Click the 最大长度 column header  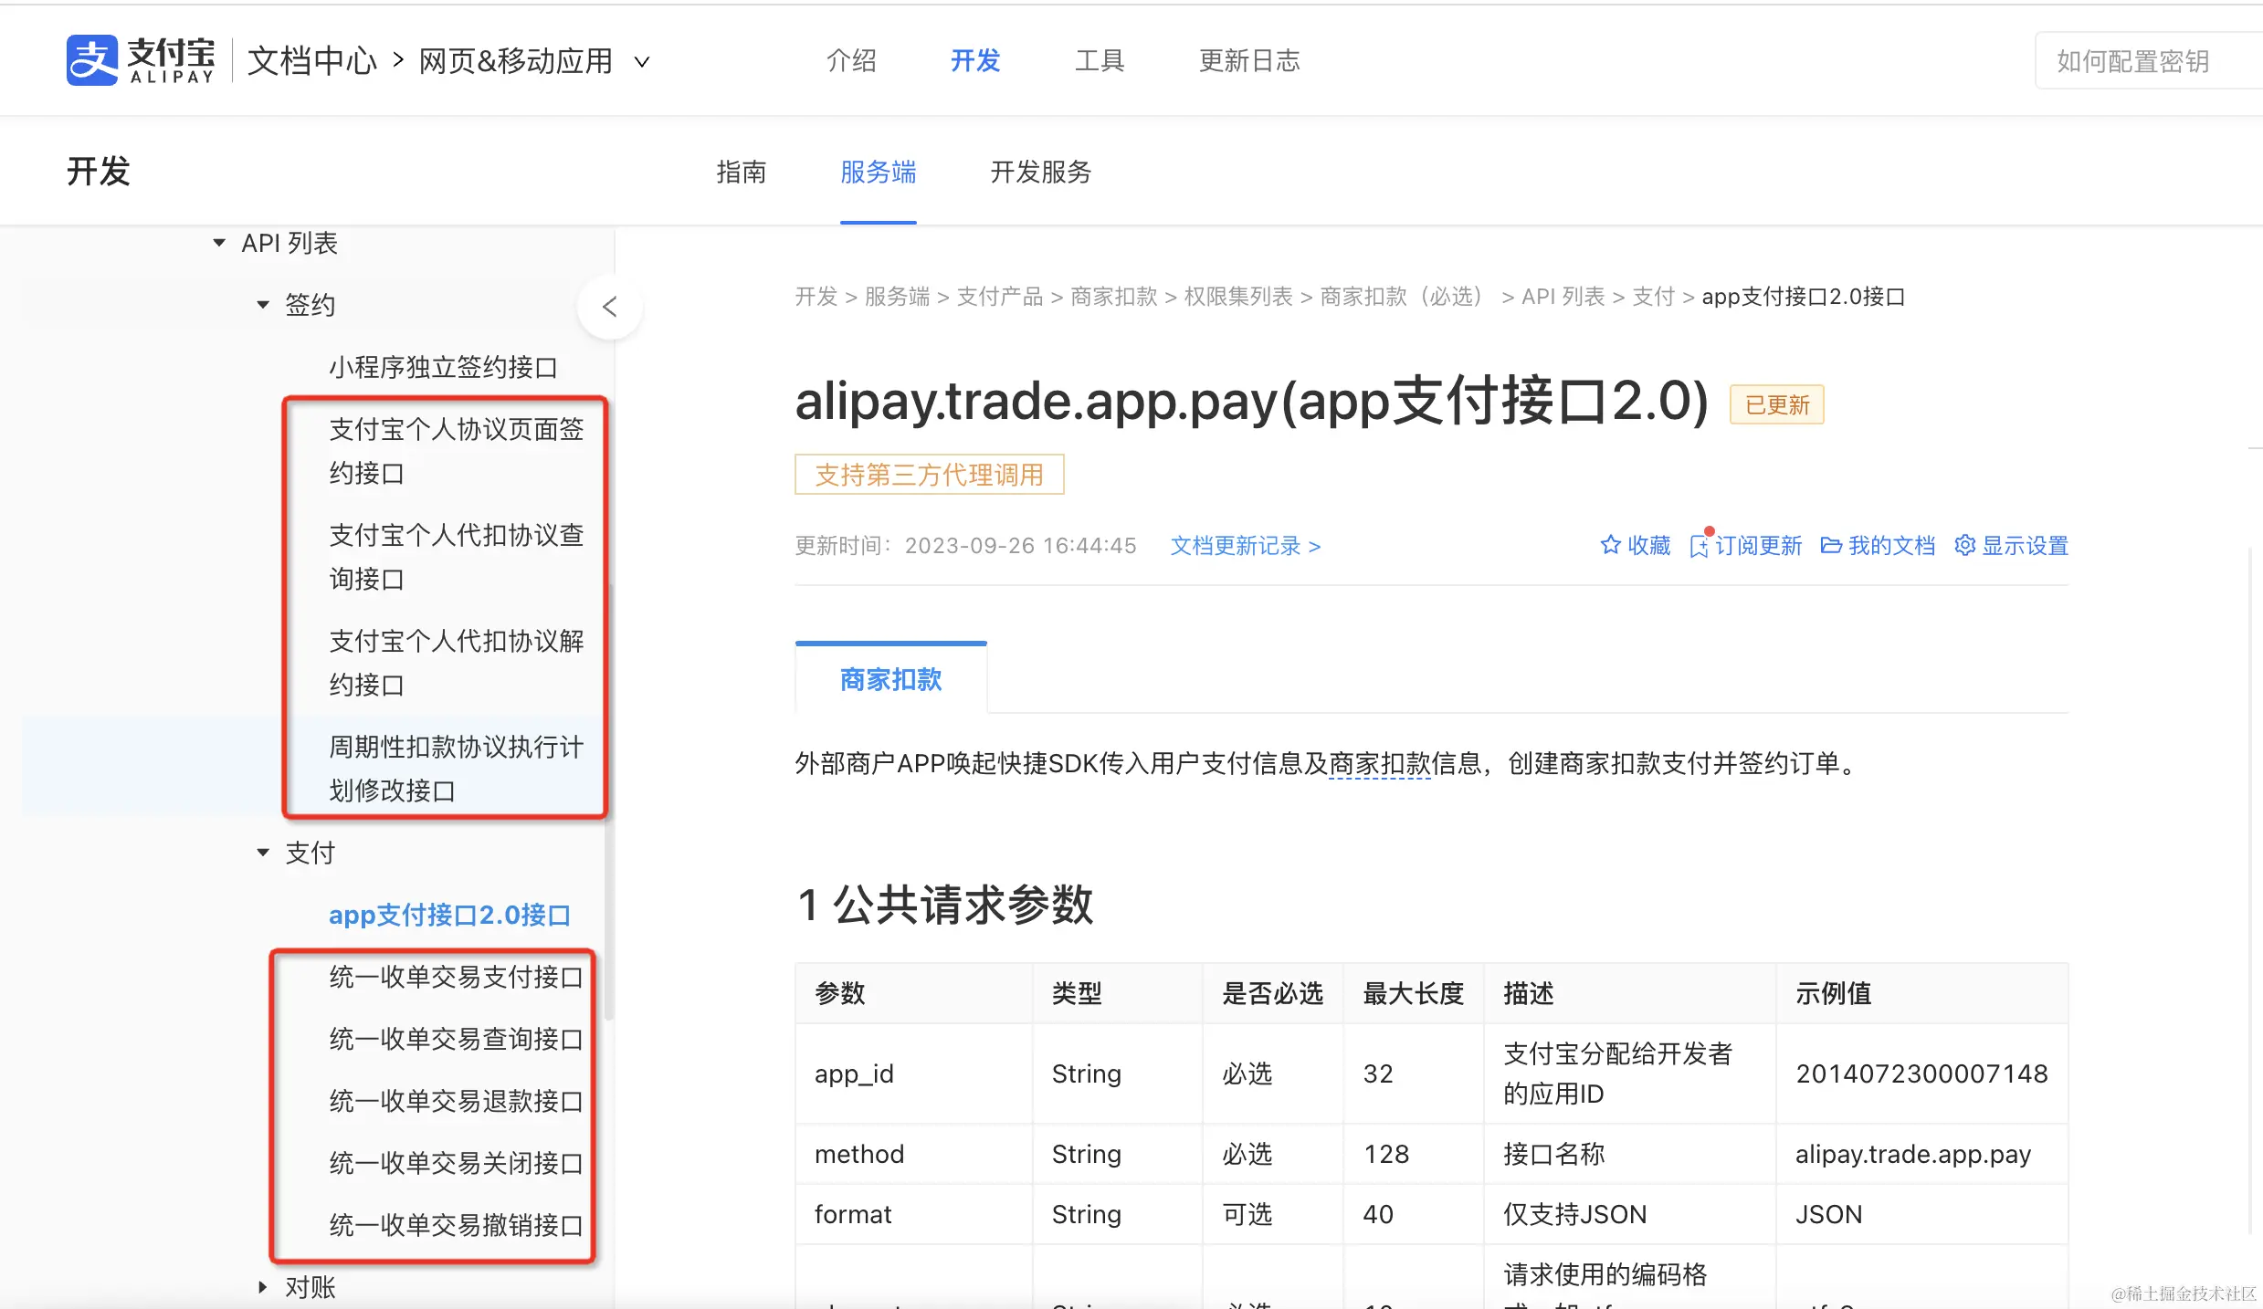[x=1414, y=993]
